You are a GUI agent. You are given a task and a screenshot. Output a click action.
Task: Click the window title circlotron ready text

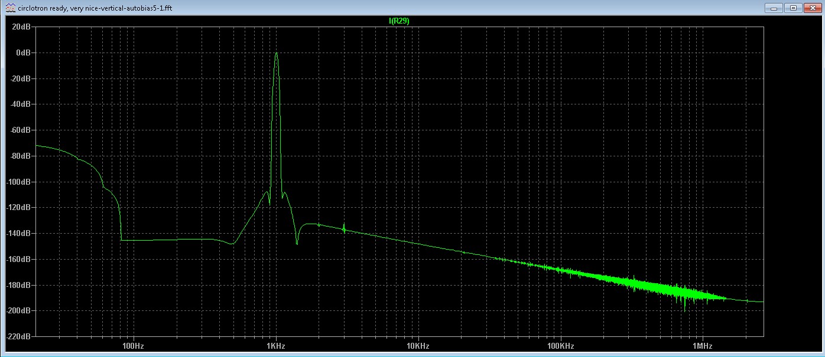[x=95, y=8]
